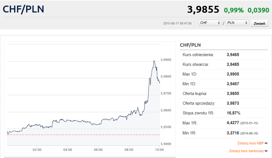
Task: Click the Max 1R date (2015-01-15)
Action: [x=249, y=123]
